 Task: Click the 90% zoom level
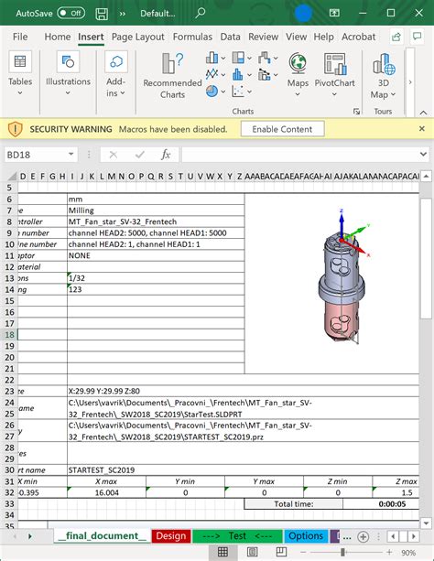(x=408, y=553)
